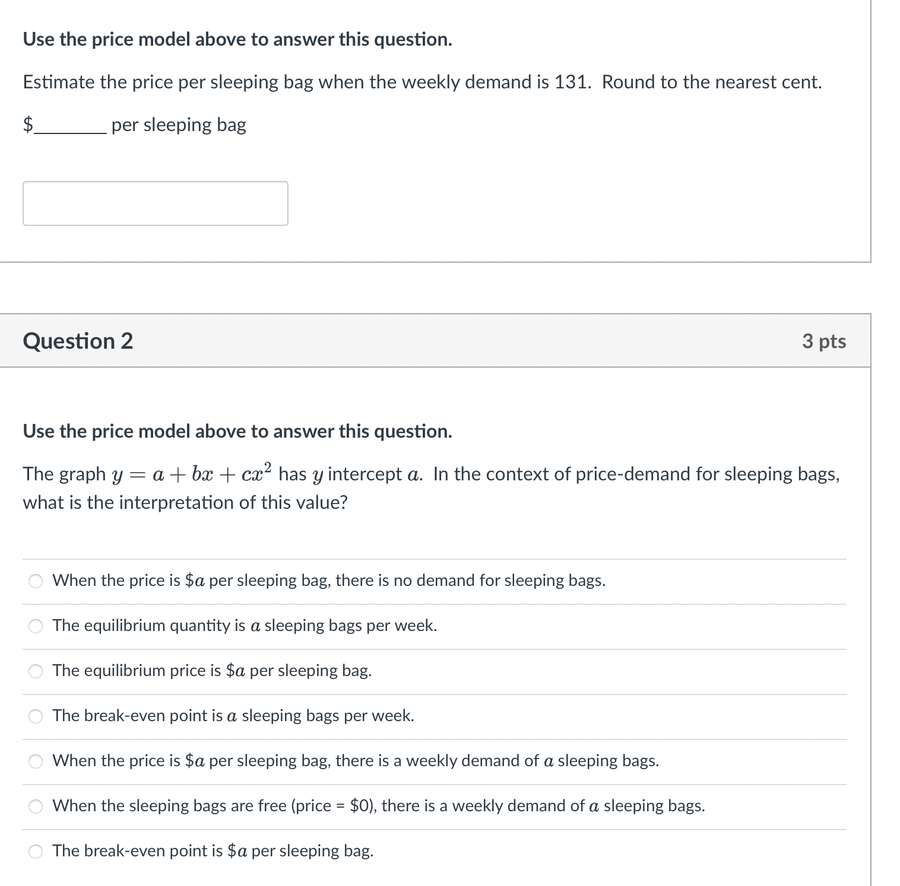Screen dimensions: 900x886
Task: Click the weekly demand option text
Action: click(355, 762)
